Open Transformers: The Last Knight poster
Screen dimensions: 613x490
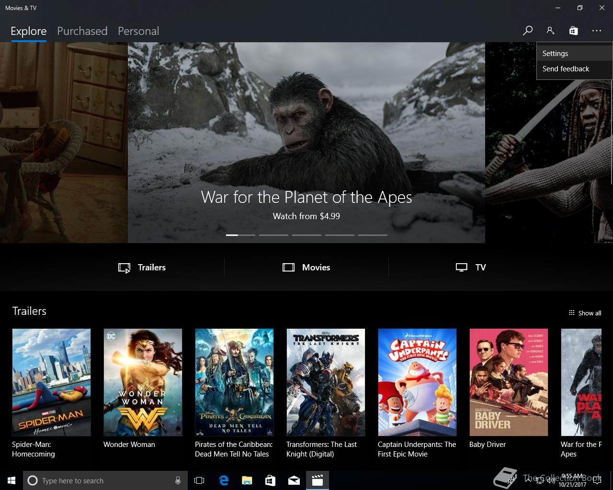point(326,382)
